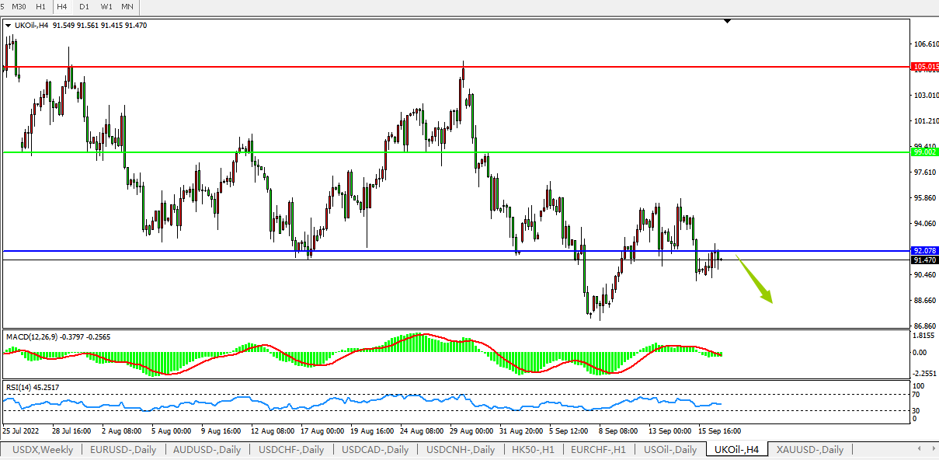Viewport: 939px width, 460px height.
Task: Click the blue 92.078 price label
Action: [925, 251]
